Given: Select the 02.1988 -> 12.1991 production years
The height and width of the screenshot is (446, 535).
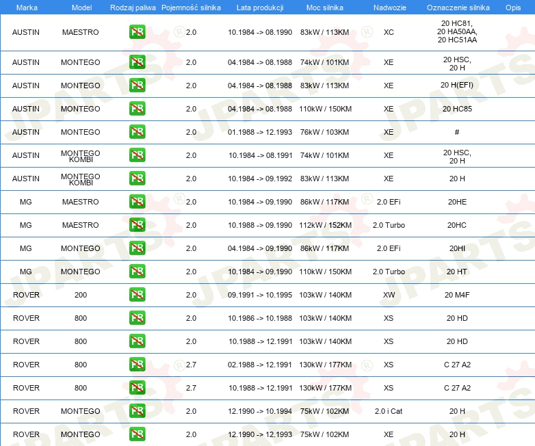Looking at the screenshot, I should (260, 365).
